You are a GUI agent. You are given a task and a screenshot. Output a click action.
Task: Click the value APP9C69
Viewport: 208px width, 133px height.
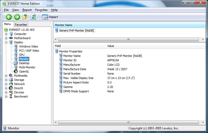pos(113,60)
